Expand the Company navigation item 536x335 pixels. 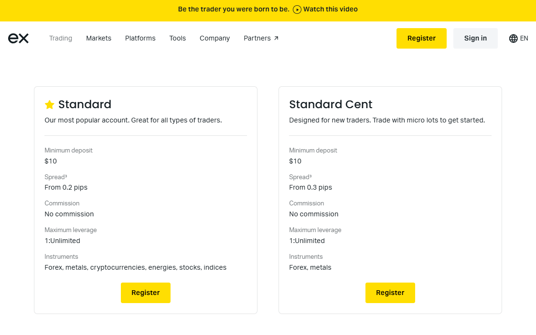click(x=214, y=38)
